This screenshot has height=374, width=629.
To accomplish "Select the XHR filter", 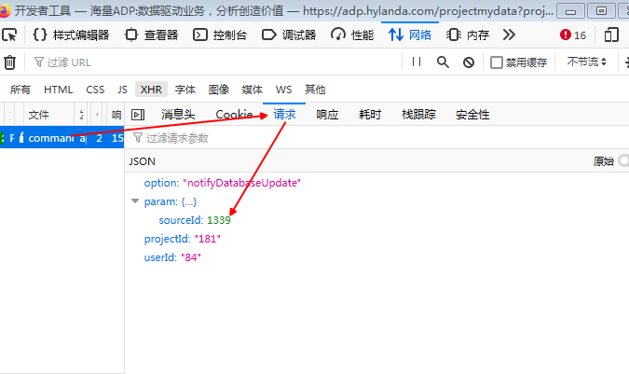I will [149, 90].
